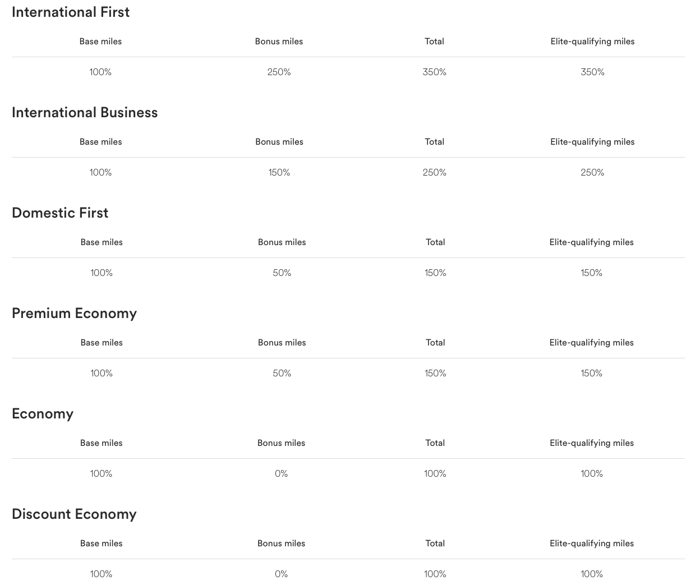Image resolution: width=695 pixels, height=585 pixels.
Task: Click Discount Economy's 100% elite-qualifying miles value
Action: click(592, 574)
